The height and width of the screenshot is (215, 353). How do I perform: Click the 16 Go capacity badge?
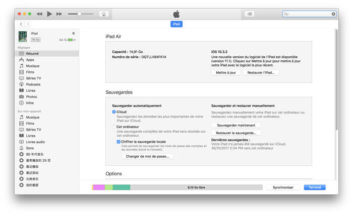36,40
